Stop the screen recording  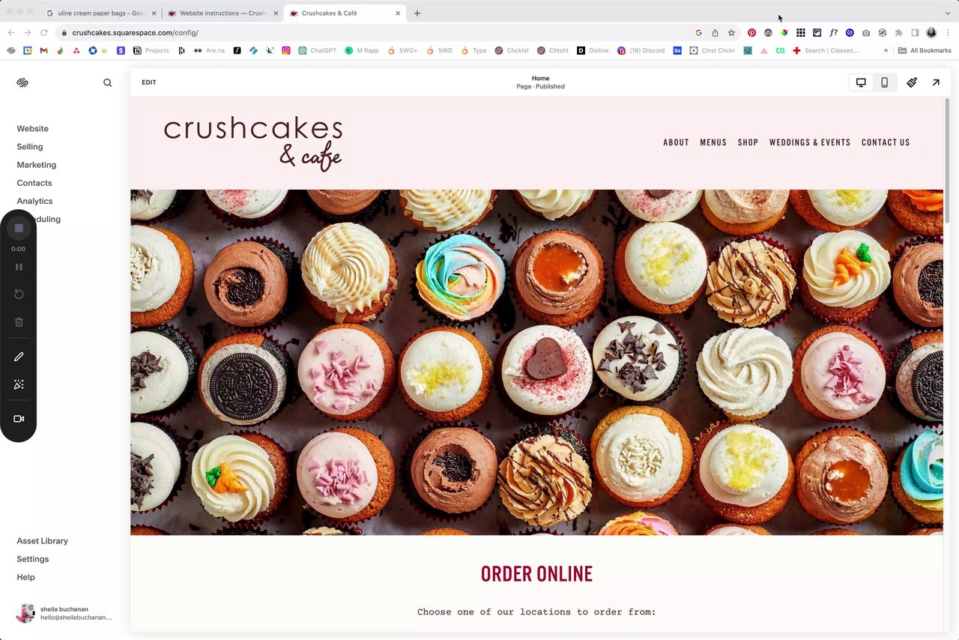(19, 228)
